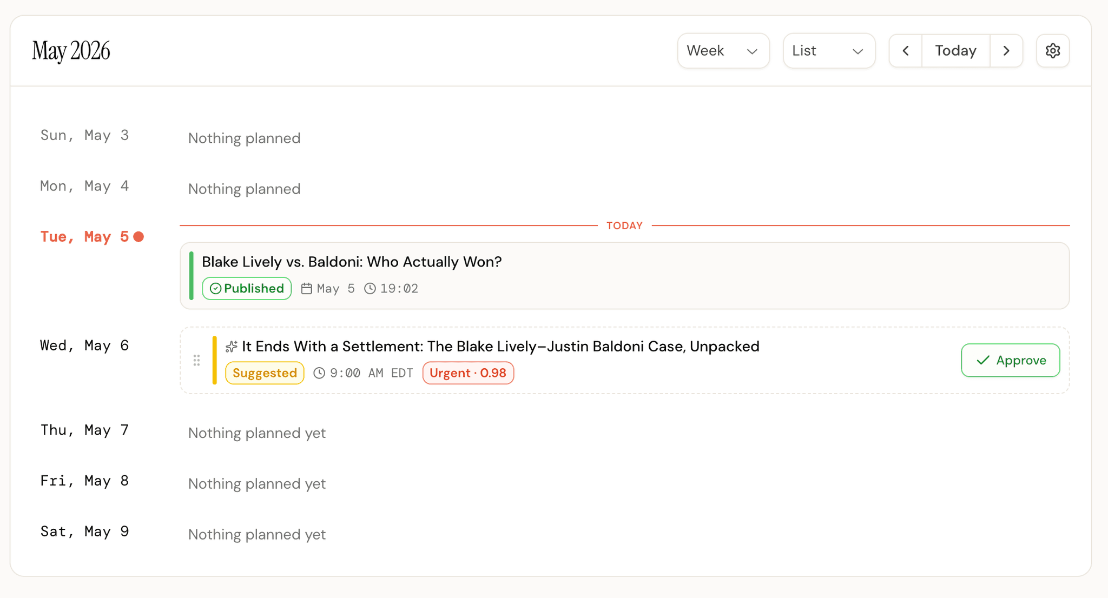
Task: Click 'Nothing planned' on Mon, May 4
Action: coord(244,189)
